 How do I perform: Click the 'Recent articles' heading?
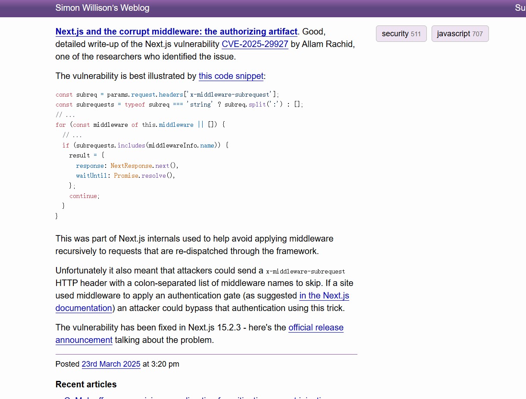86,384
